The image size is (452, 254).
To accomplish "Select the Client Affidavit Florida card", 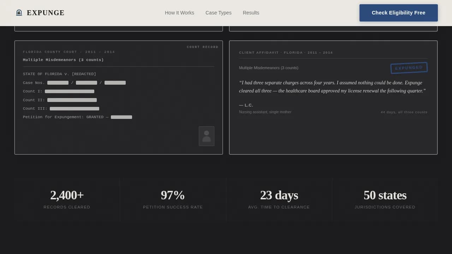I will [x=333, y=97].
